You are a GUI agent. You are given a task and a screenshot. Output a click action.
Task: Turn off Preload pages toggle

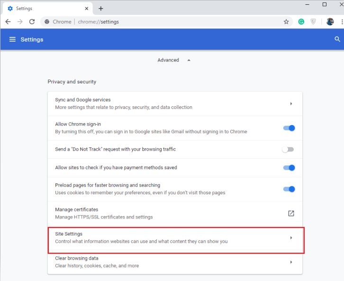289,189
